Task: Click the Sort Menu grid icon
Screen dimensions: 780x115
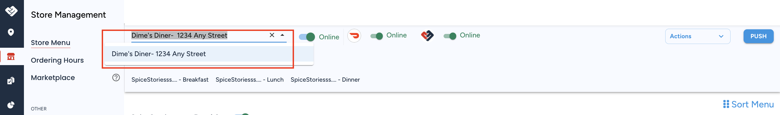Action: coord(726,104)
